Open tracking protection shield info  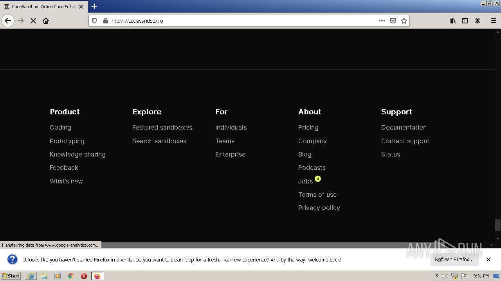pyautogui.click(x=94, y=21)
